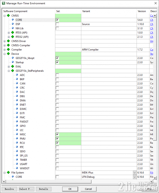Uncheck the GD32F10x_libopt checkbox
This screenshot has height=193, width=159.
point(57,58)
